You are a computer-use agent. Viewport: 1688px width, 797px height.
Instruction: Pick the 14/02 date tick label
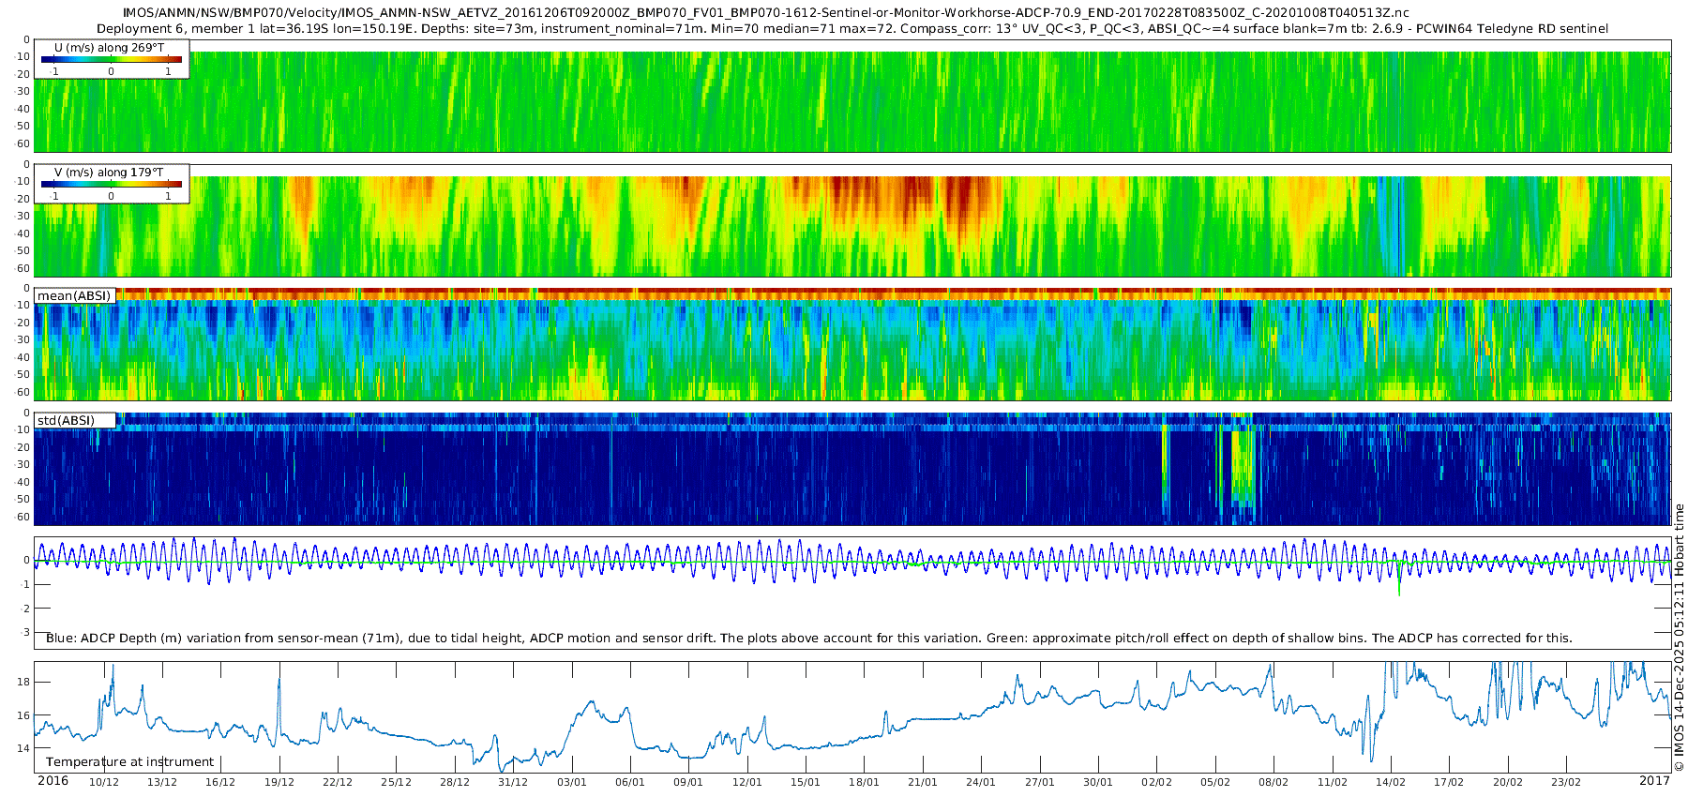(1391, 782)
